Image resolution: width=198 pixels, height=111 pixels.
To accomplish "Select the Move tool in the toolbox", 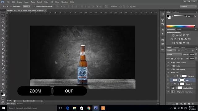I will pos(3,15).
